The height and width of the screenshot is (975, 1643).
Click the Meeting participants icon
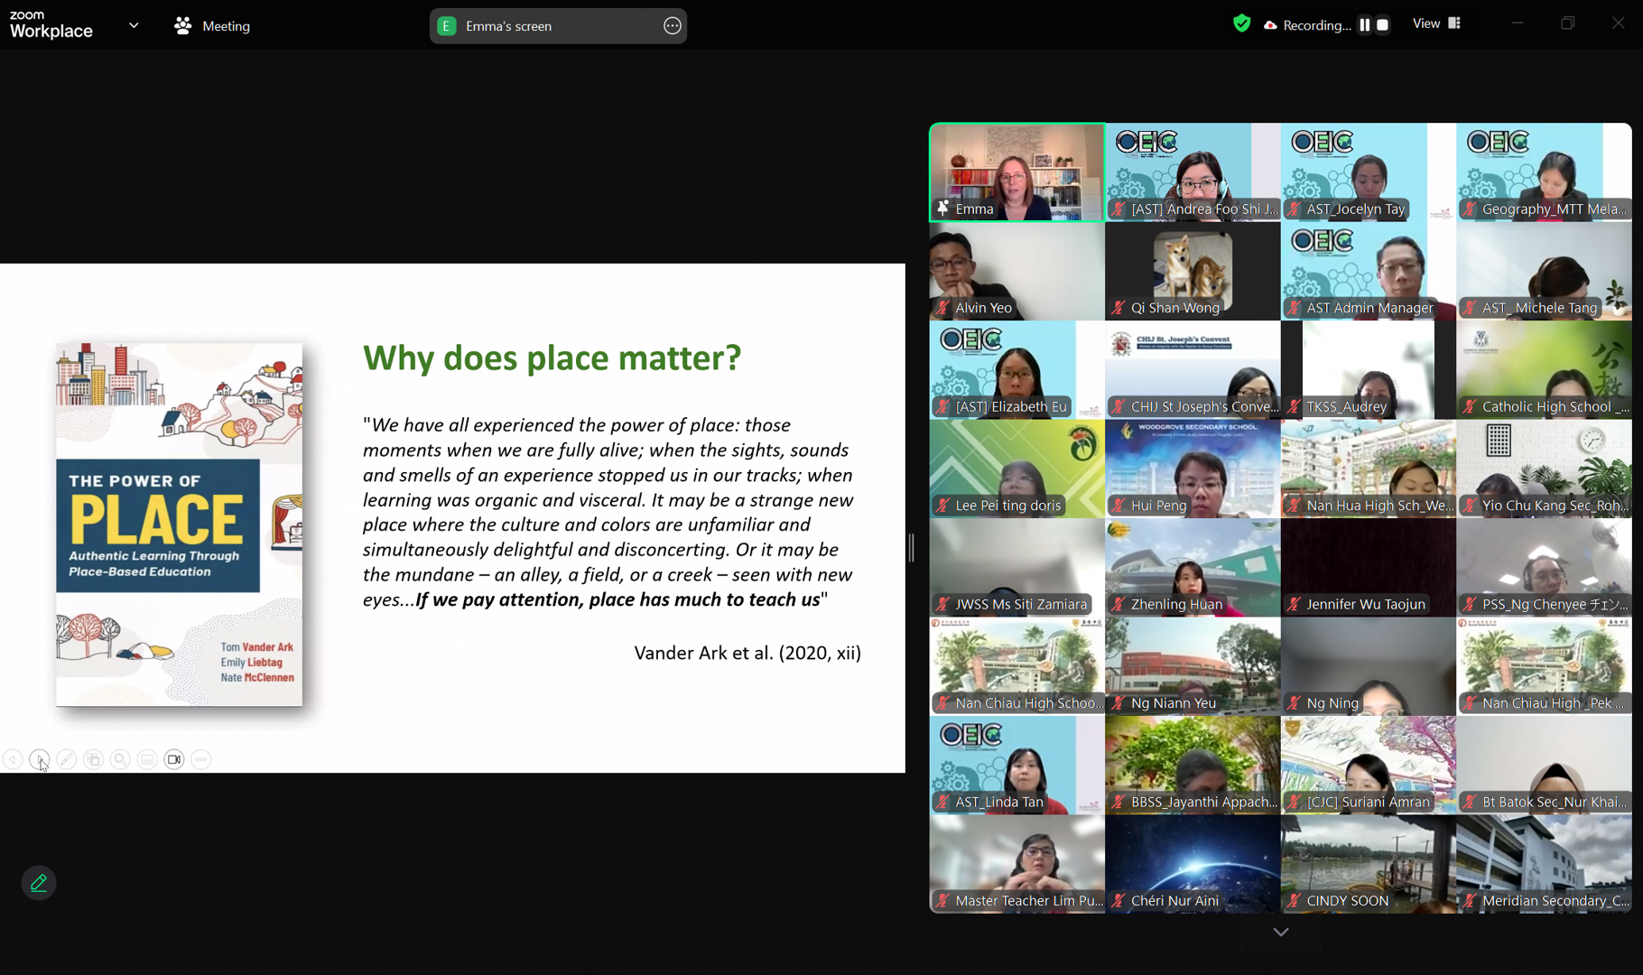183,26
